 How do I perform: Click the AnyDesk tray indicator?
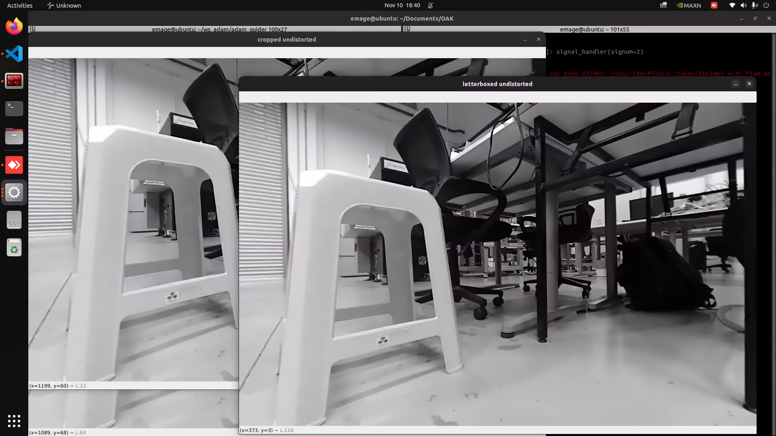(x=714, y=5)
